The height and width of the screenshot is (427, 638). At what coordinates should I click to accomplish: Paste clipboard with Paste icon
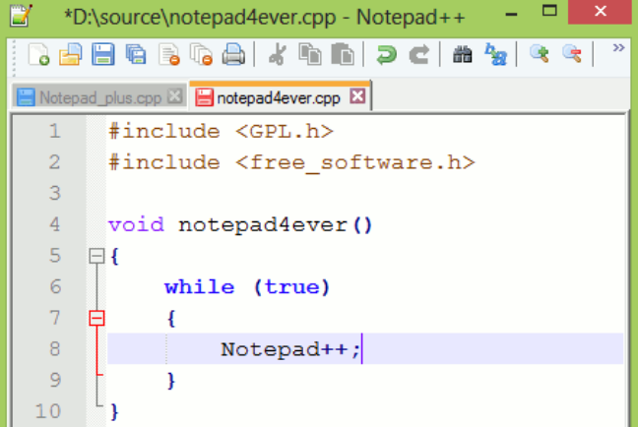(343, 54)
